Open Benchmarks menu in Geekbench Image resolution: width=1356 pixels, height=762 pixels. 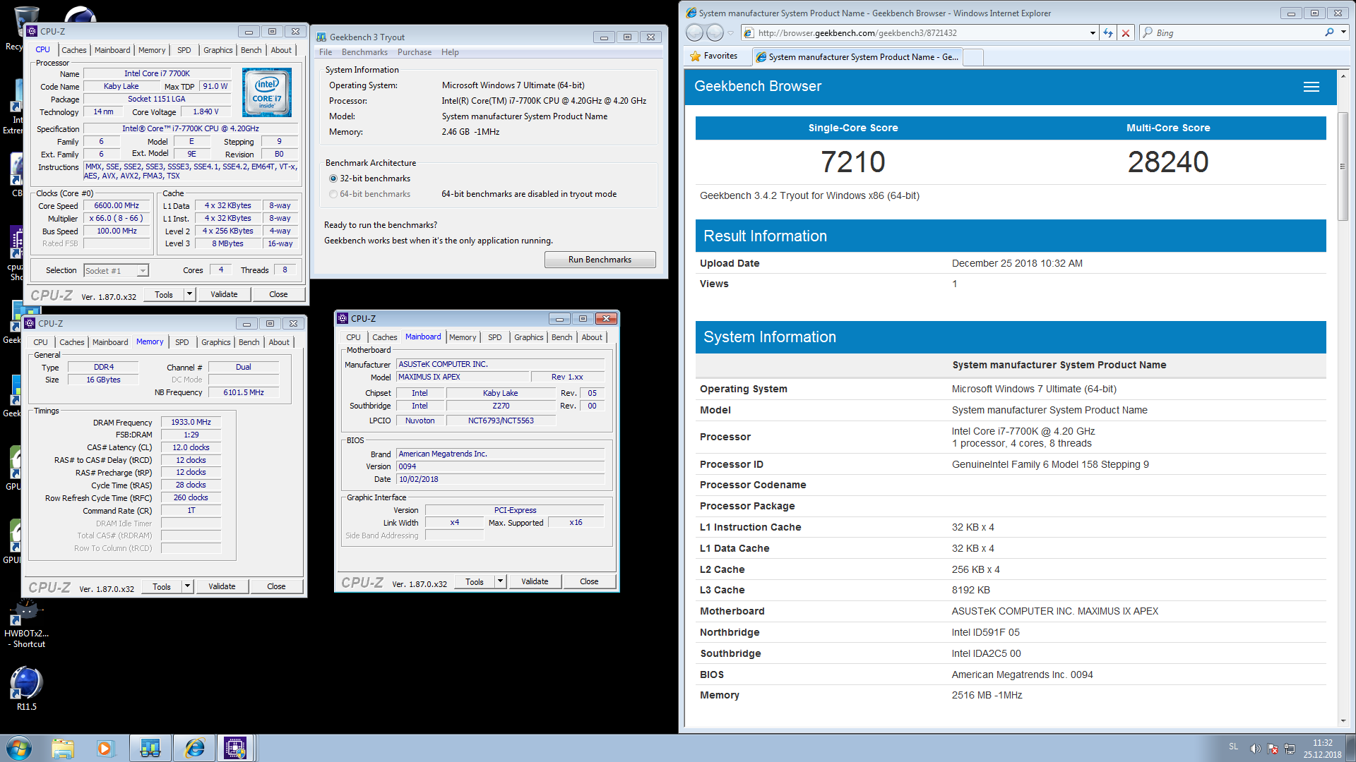pos(364,52)
